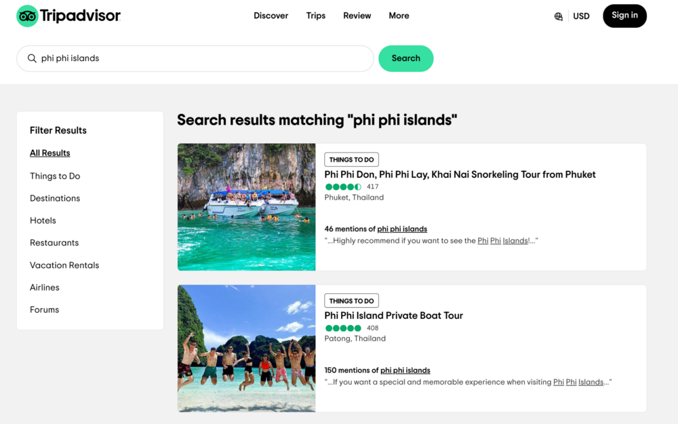Click the Tripadvisor owl logo
Screen dimensions: 678x424
(28, 16)
